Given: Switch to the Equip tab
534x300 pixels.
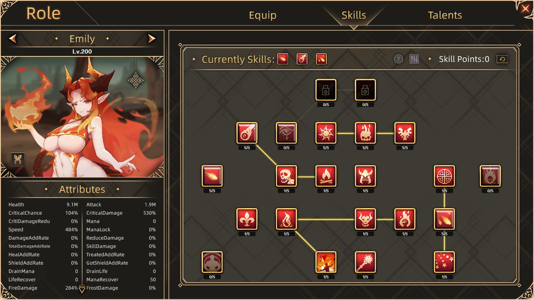Looking at the screenshot, I should coord(263,15).
